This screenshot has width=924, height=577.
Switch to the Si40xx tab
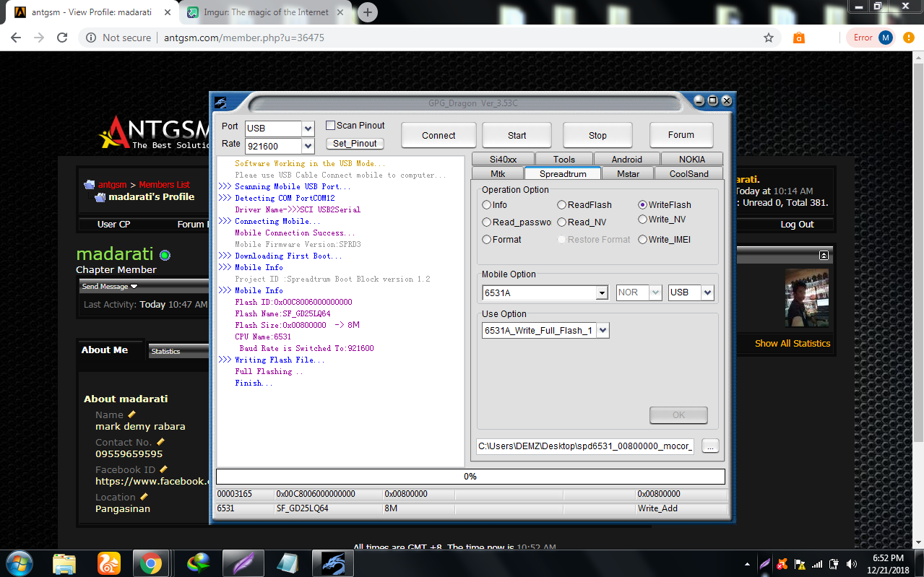[x=503, y=160]
